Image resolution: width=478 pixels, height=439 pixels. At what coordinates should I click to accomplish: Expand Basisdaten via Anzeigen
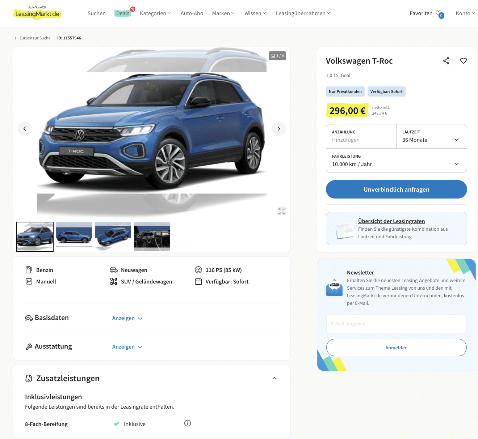tap(127, 318)
